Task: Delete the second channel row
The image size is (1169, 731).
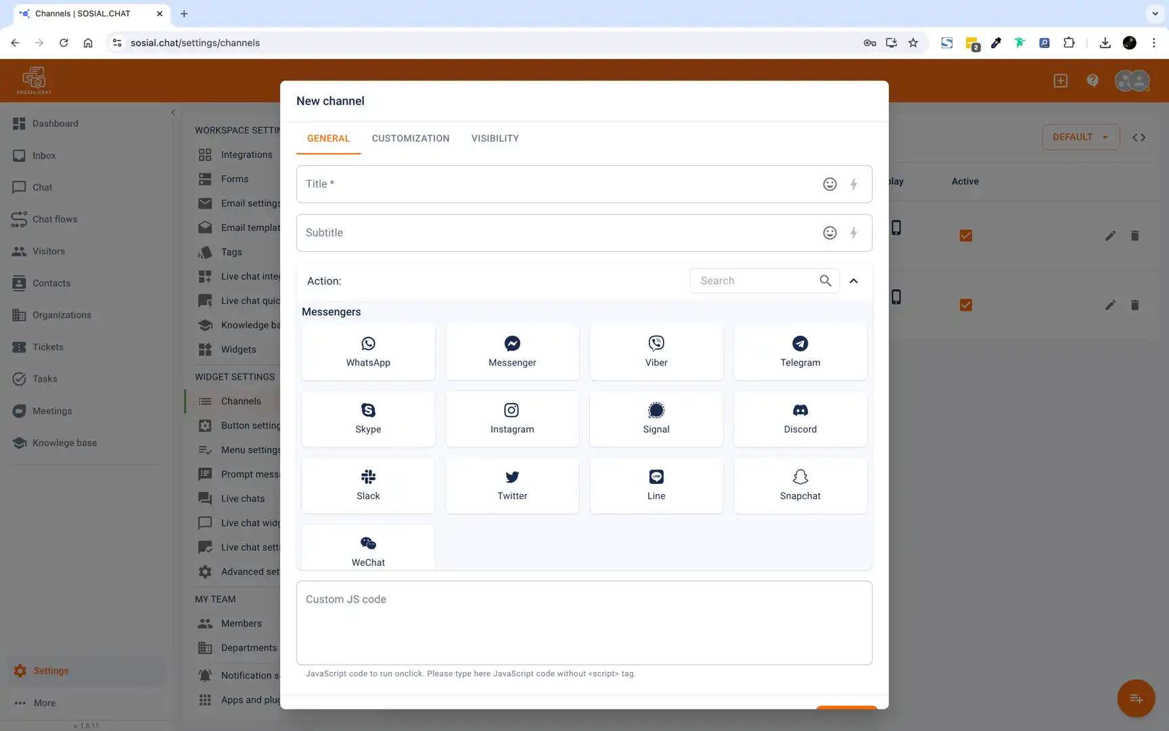Action: pos(1134,305)
